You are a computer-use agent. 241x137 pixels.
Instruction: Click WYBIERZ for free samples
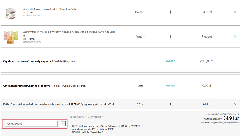[170, 86]
